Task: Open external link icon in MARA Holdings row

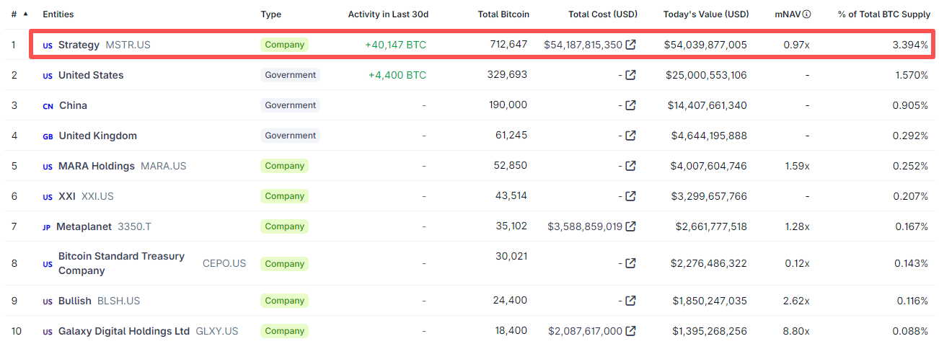Action: [x=630, y=166]
